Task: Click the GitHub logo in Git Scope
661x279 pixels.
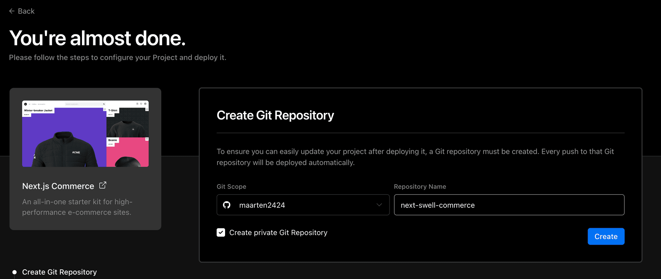Action: tap(227, 205)
